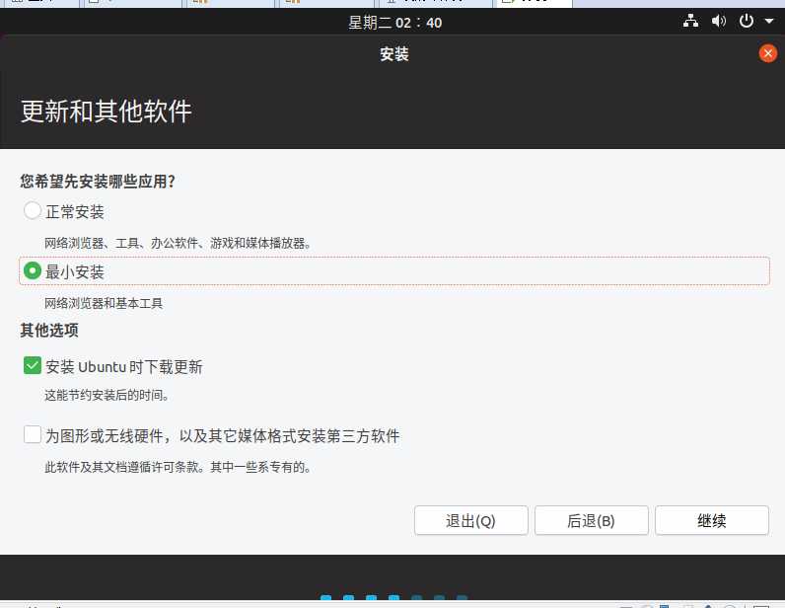Go back with 后退(B) button
The height and width of the screenshot is (608, 785).
point(592,521)
